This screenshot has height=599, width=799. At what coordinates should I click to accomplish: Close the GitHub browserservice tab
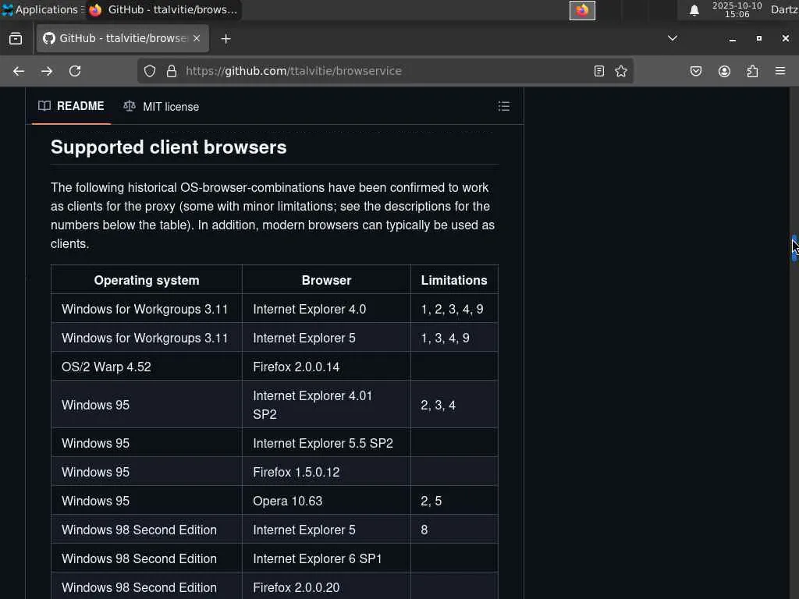pyautogui.click(x=197, y=38)
